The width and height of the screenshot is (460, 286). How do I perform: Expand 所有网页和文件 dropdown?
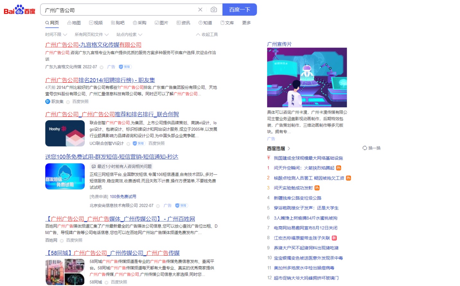pyautogui.click(x=92, y=35)
